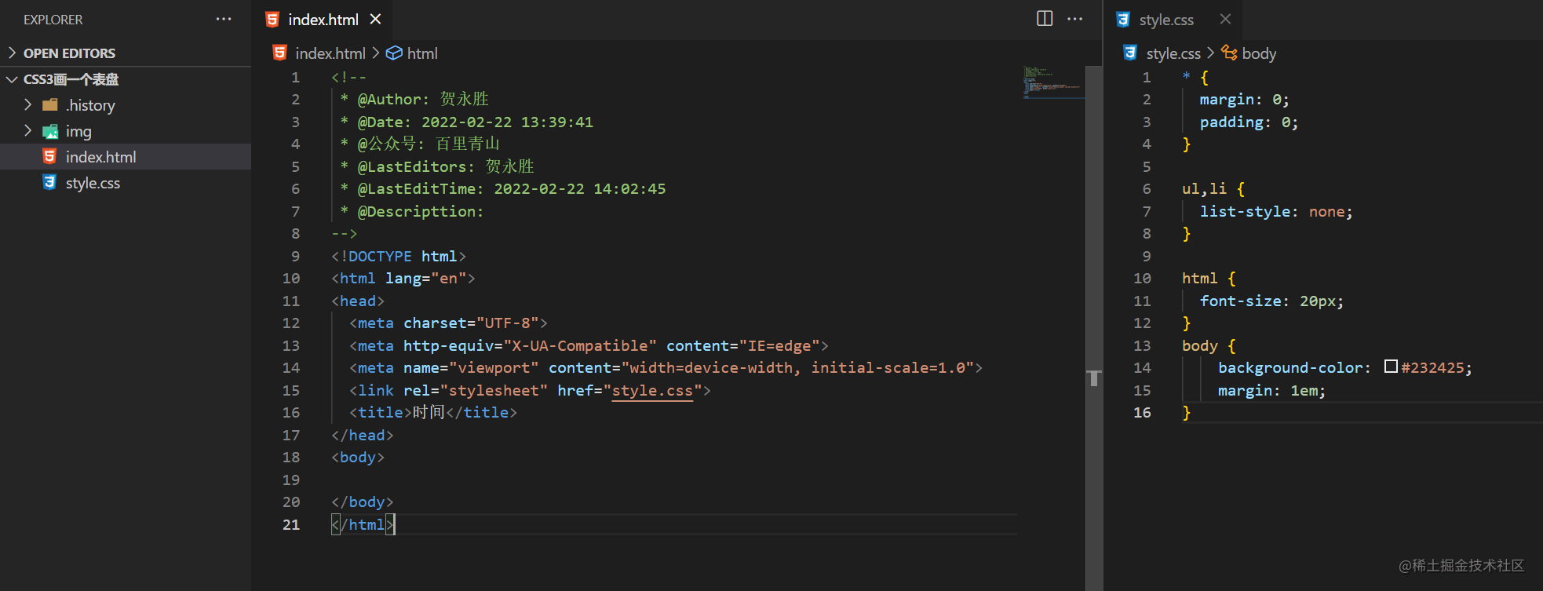Click the html symbol in the breadcrumb
This screenshot has height=591, width=1543.
pos(422,53)
